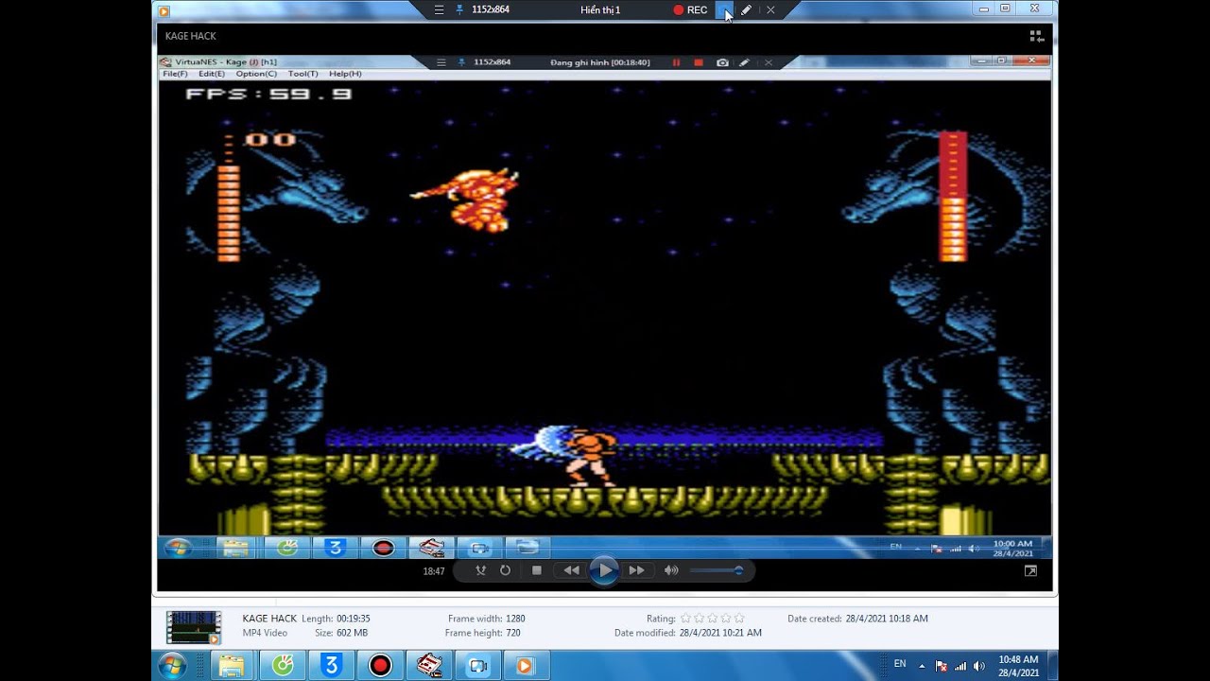Open the clock showing 10:48 AM
Image resolution: width=1210 pixels, height=681 pixels.
[1018, 666]
